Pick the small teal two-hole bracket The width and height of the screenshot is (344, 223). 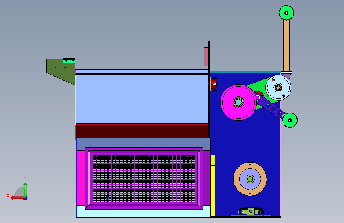pos(69,61)
